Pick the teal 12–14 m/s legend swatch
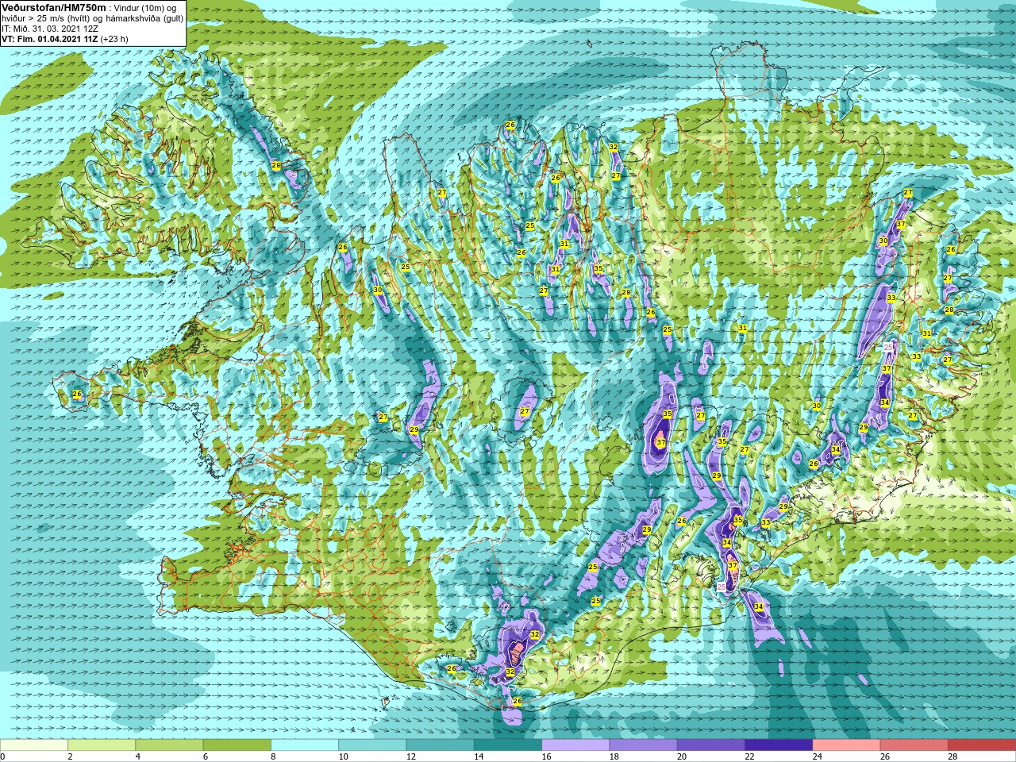This screenshot has width=1016, height=762. pos(441,745)
